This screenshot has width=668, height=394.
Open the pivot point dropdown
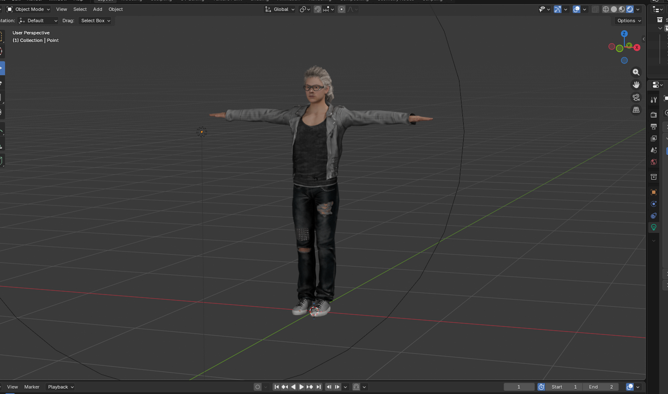tap(305, 9)
